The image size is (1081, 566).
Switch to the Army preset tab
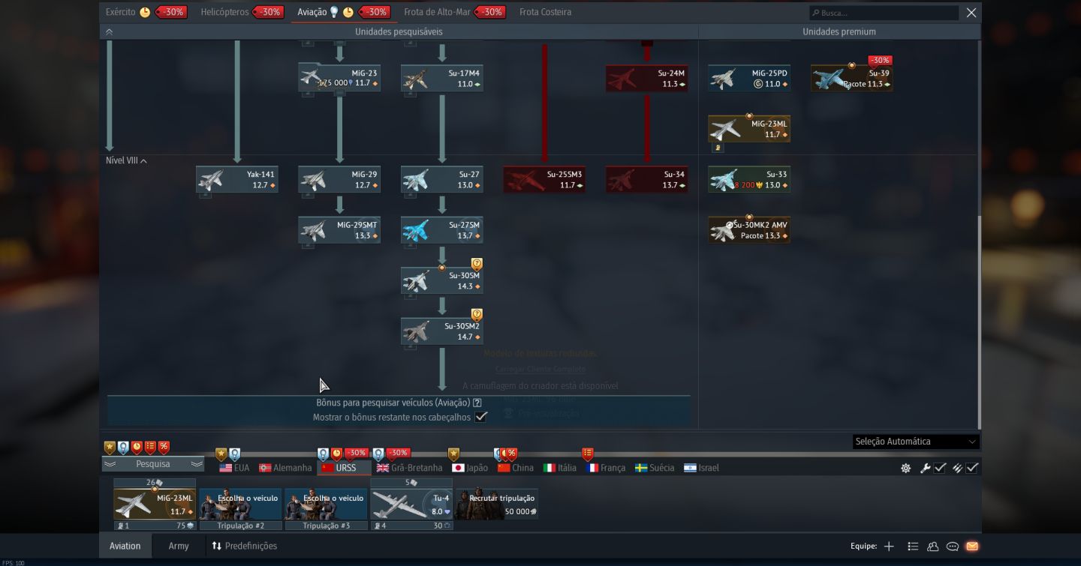pyautogui.click(x=179, y=546)
